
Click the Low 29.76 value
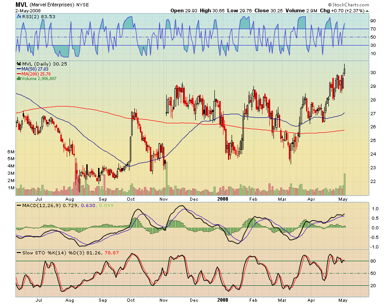tap(239, 10)
